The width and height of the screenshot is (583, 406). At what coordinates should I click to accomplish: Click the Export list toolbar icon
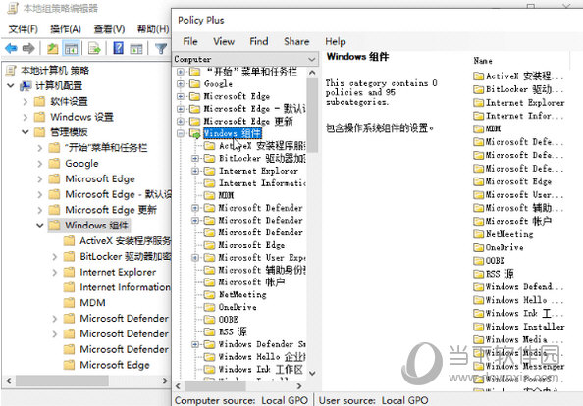tap(95, 48)
